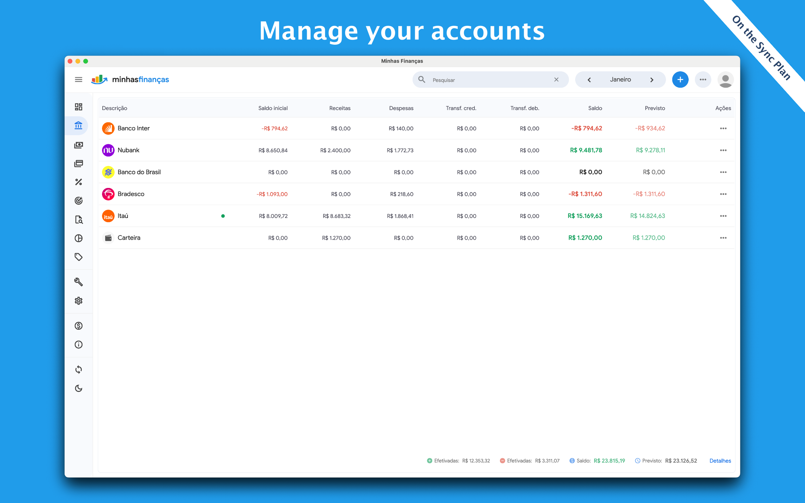Viewport: 805px width, 503px height.
Task: Click footer Previsto total R$ 23.126,52
Action: pos(681,461)
